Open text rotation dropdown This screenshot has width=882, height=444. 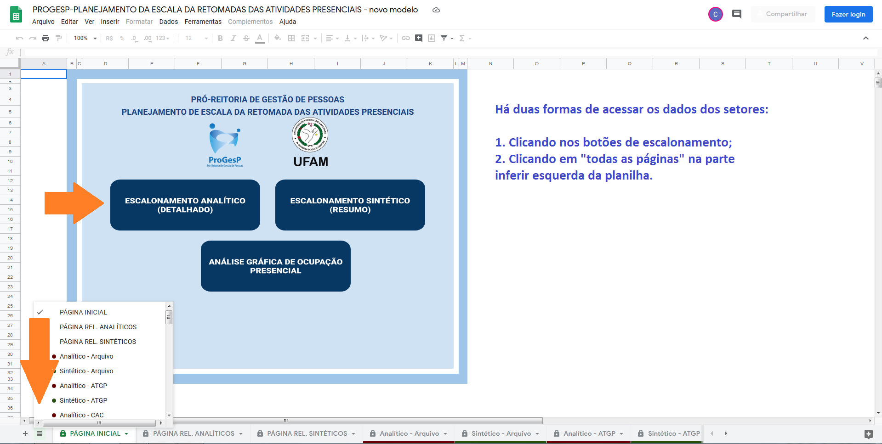point(386,38)
